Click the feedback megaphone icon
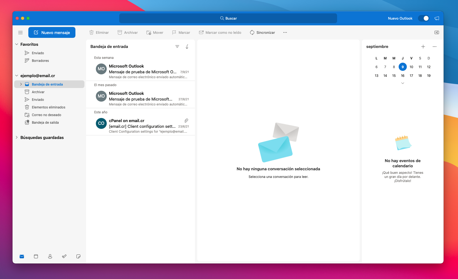This screenshot has height=279, width=458. [x=437, y=18]
